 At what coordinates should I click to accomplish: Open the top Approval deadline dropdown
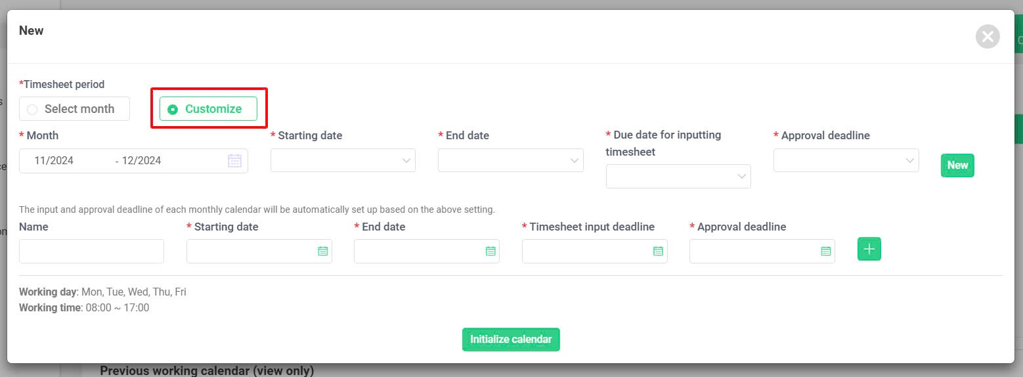[846, 160]
